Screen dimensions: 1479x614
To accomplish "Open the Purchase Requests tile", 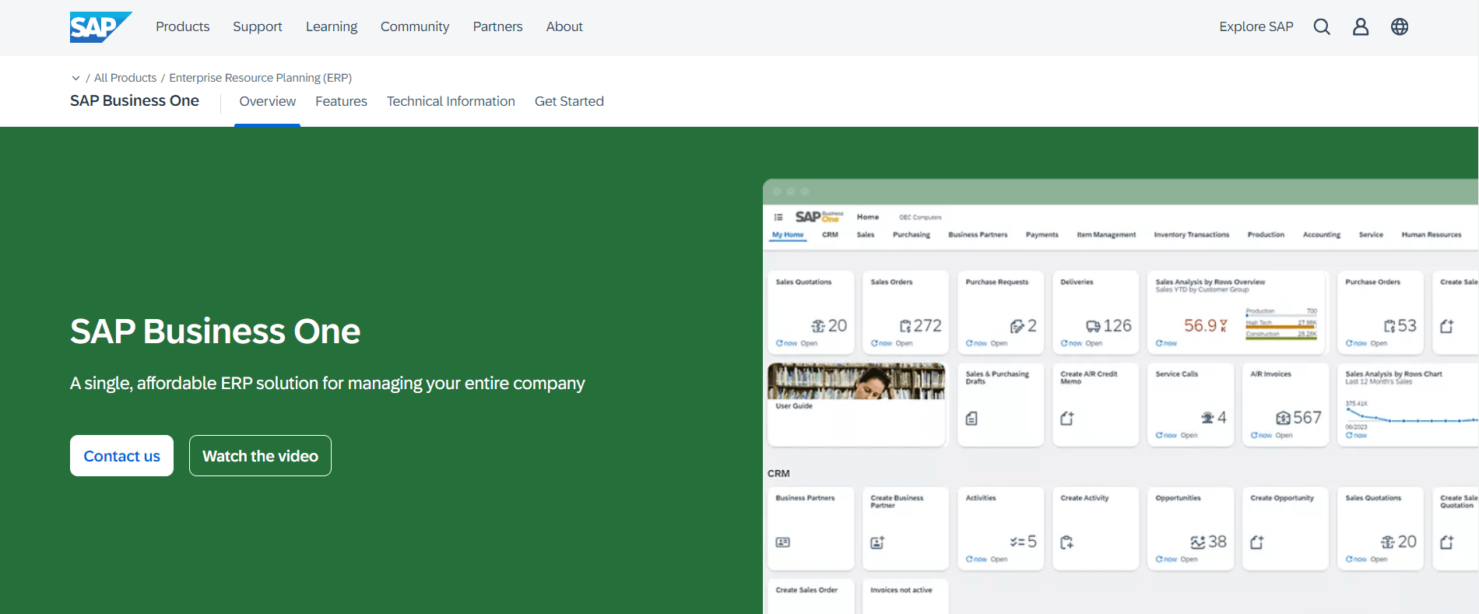I will [x=1001, y=312].
